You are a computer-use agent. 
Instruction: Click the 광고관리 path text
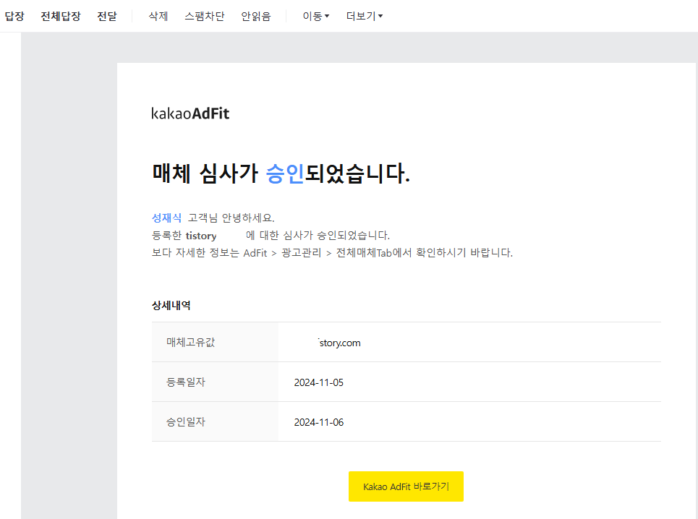[302, 252]
